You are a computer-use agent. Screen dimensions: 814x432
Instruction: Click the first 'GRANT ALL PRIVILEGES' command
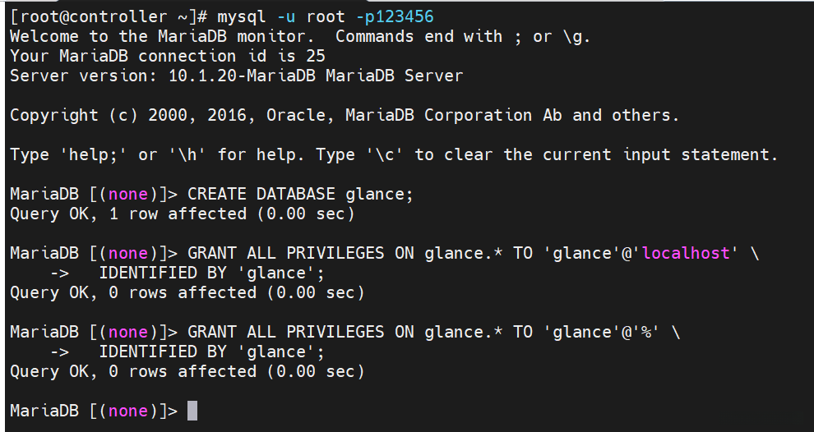coord(285,253)
